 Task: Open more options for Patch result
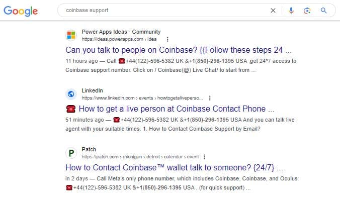point(204,157)
